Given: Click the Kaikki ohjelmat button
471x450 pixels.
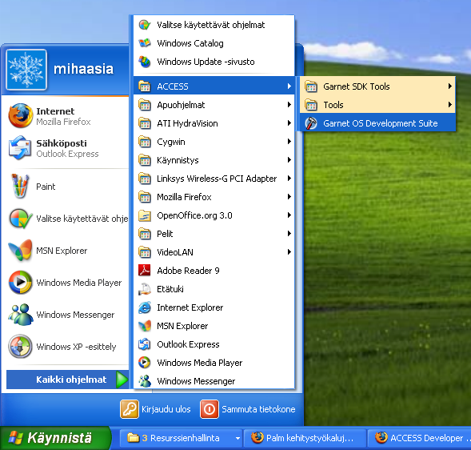Looking at the screenshot, I should tap(68, 380).
